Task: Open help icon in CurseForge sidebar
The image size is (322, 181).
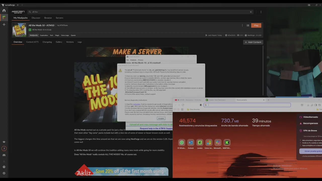Action: point(4,167)
